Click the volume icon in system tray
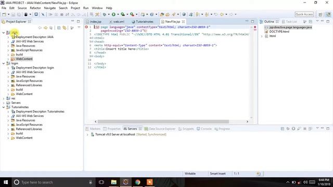The width and height of the screenshot is (333, 187). (305, 182)
